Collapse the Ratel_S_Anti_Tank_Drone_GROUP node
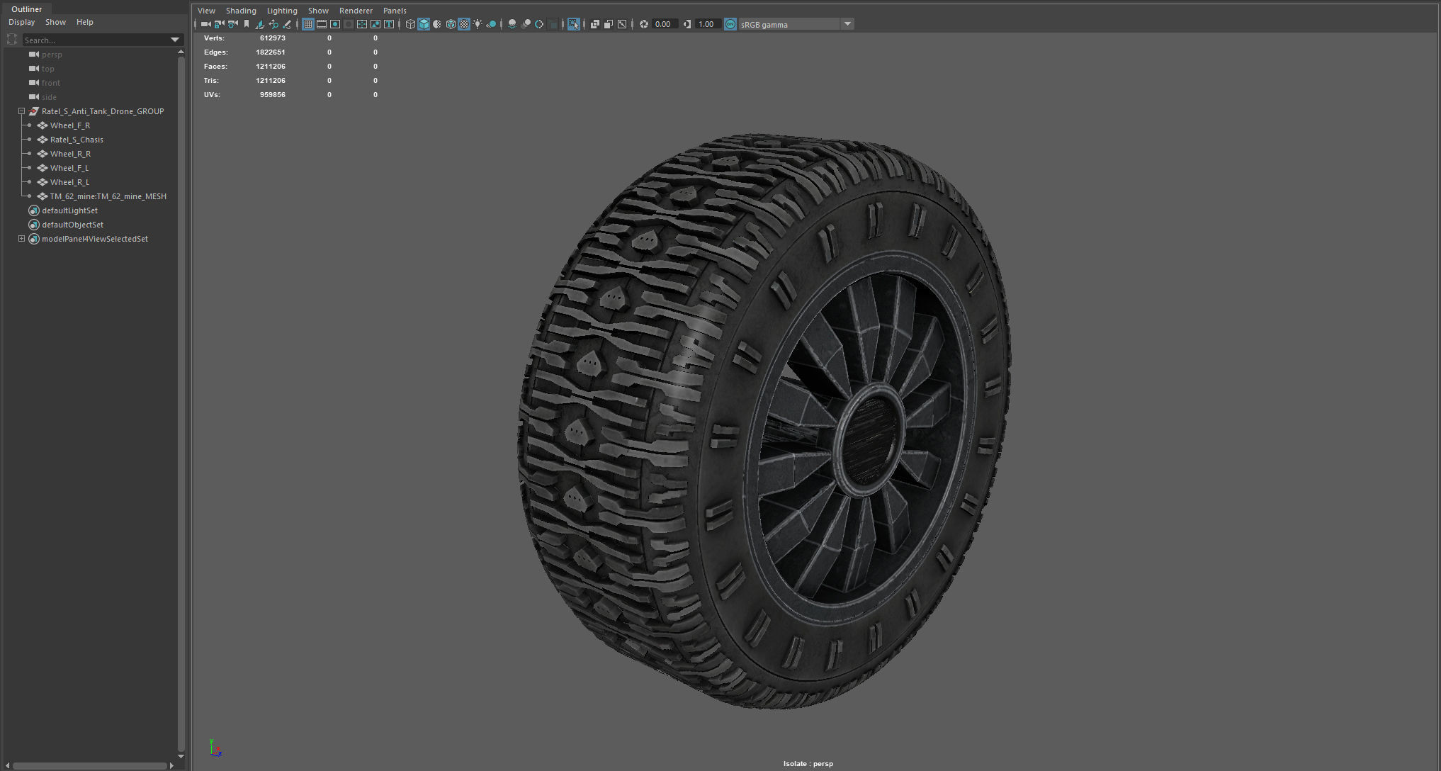 (22, 111)
